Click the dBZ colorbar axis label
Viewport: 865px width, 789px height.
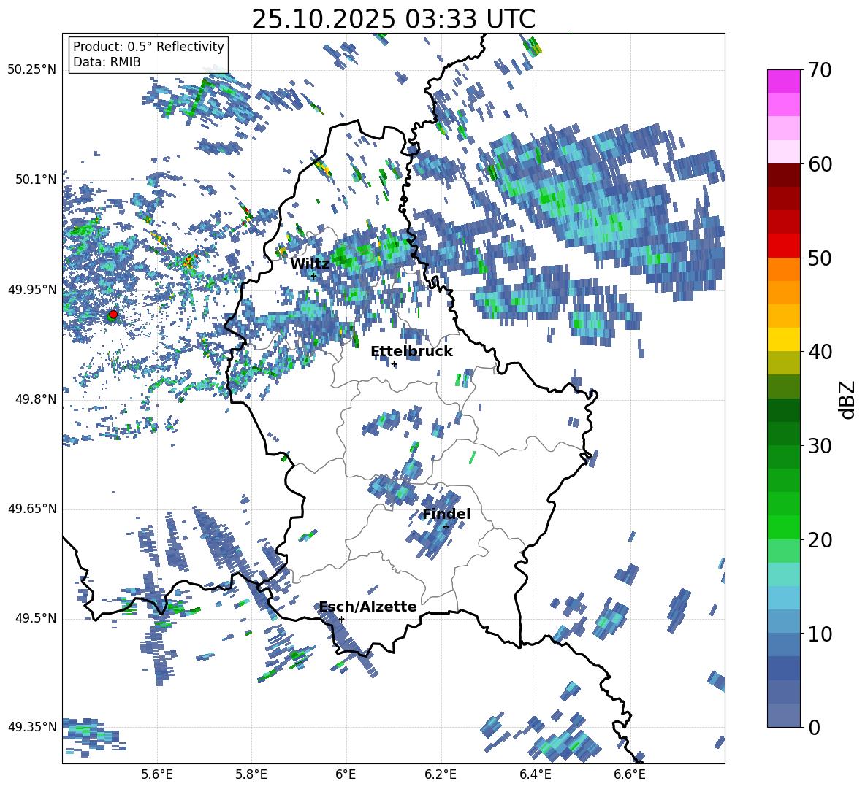(x=848, y=399)
